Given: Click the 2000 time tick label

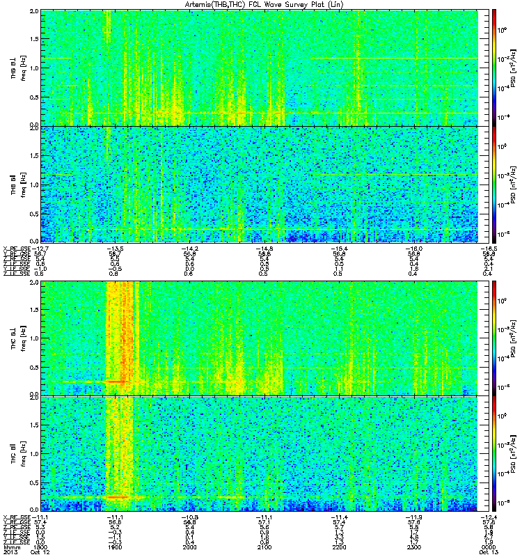Looking at the screenshot, I should [189, 547].
